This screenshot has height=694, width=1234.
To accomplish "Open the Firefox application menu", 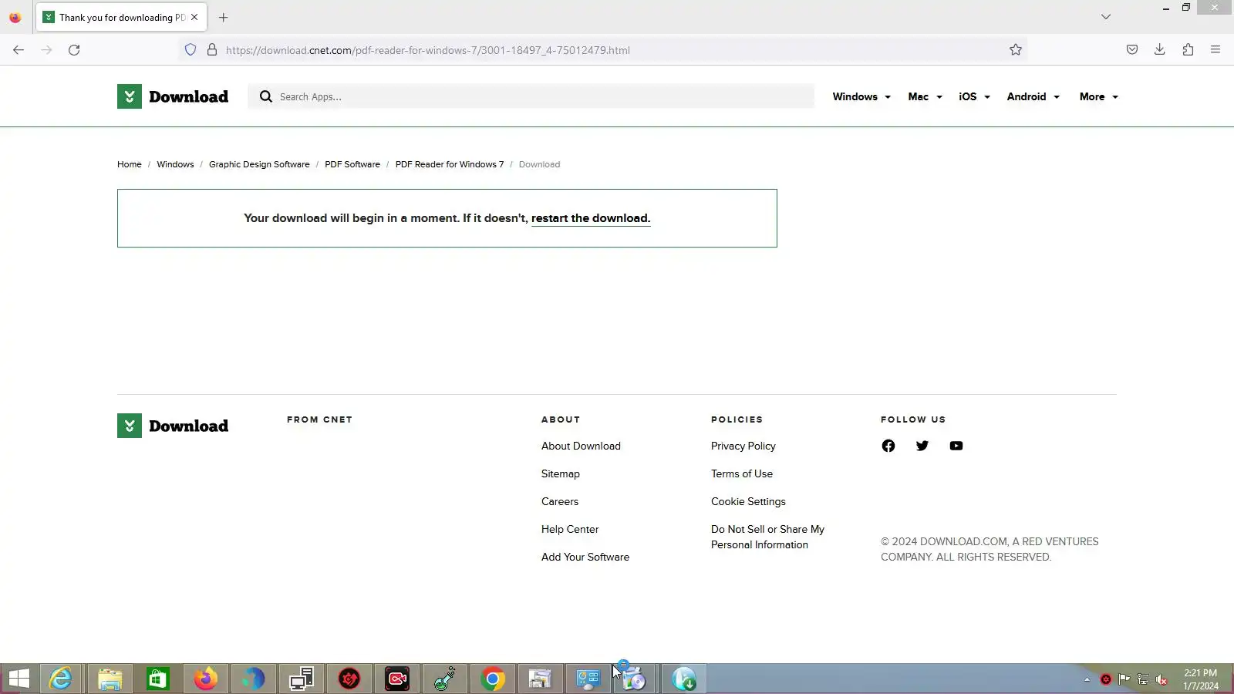I will coord(1215,50).
